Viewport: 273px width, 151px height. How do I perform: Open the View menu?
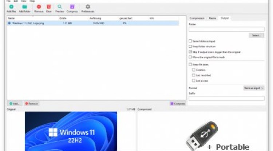24,1
